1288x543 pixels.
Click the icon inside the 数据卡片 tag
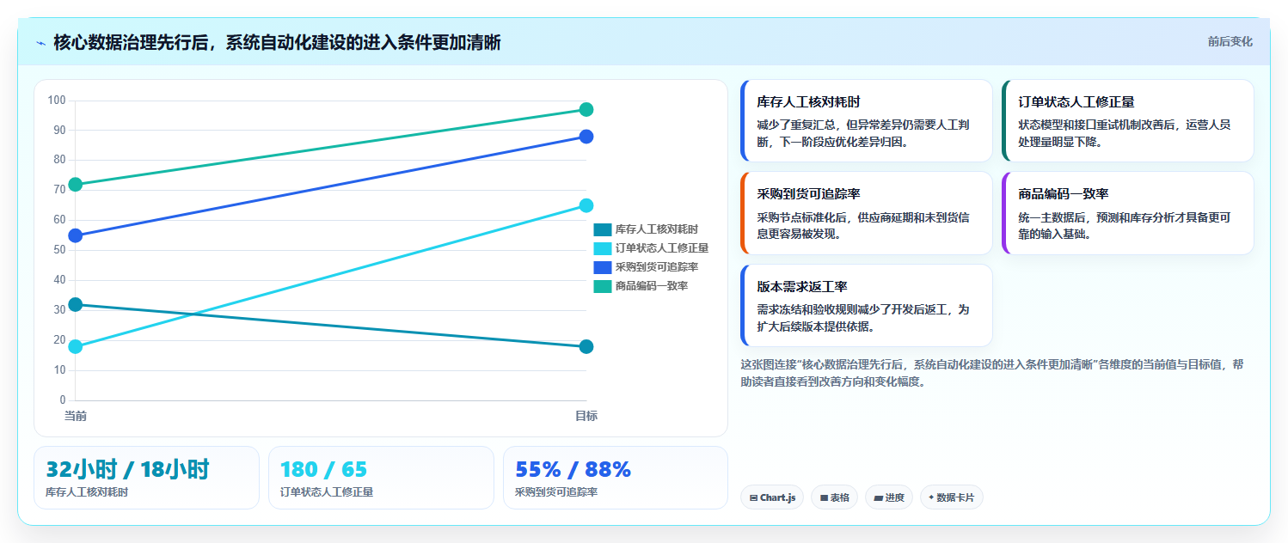tap(931, 497)
